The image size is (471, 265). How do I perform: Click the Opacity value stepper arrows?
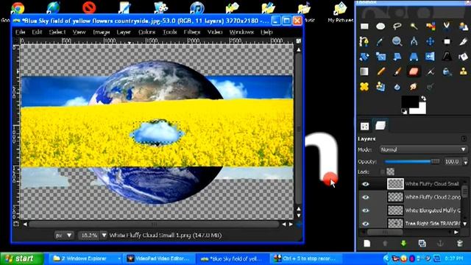coord(465,162)
